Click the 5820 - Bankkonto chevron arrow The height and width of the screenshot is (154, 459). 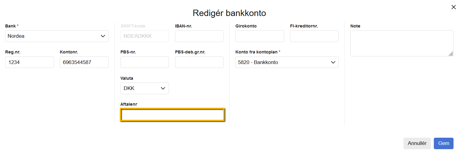coord(333,63)
